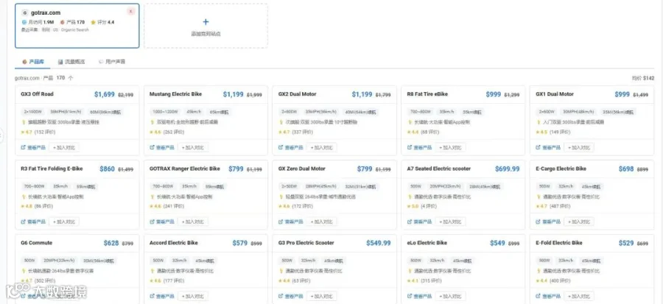Add eLo Electric Bike to comparison
The height and width of the screenshot is (304, 663).
[450, 296]
